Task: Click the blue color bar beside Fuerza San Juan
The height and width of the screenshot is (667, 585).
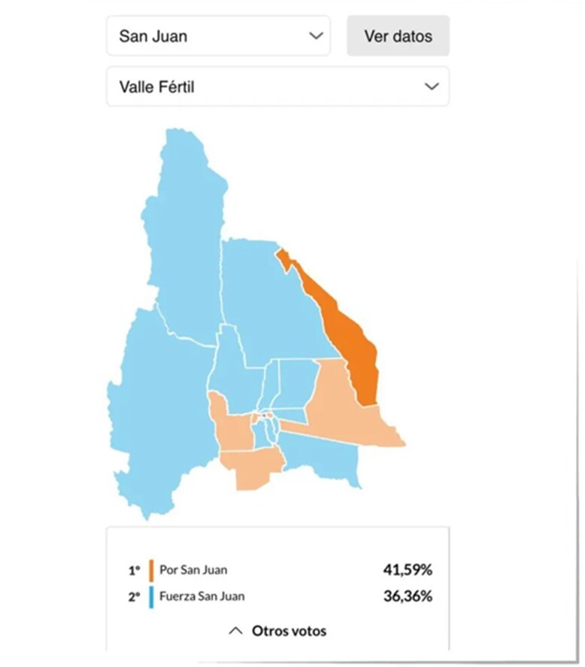Action: click(153, 596)
